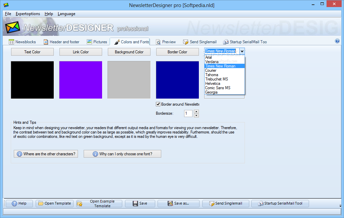The width and height of the screenshot is (344, 218).
Task: Click the Pictures tab image icon
Action: coord(89,42)
